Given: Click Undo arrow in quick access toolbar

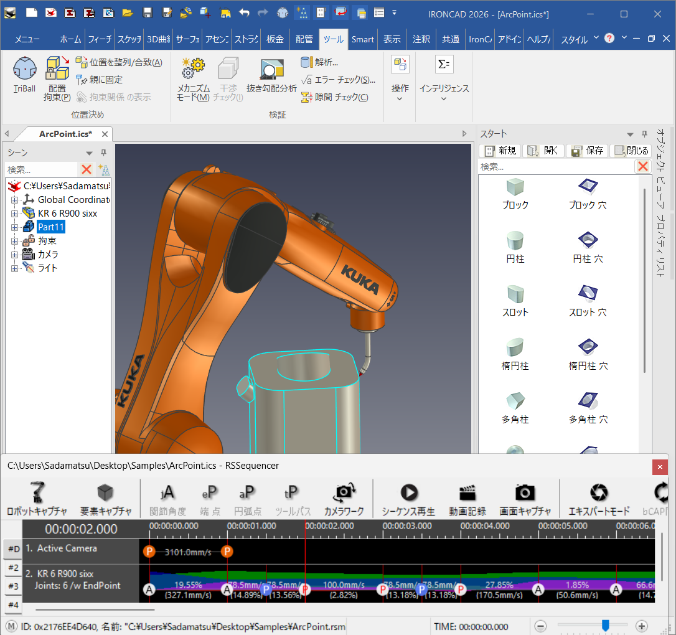Looking at the screenshot, I should [244, 12].
